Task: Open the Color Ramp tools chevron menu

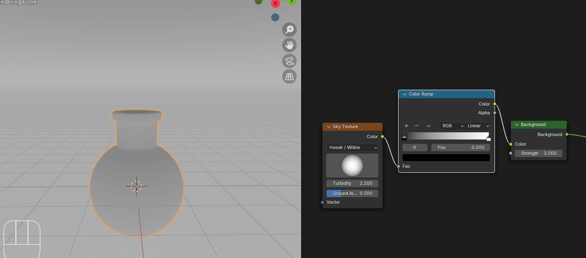Action: coord(428,126)
